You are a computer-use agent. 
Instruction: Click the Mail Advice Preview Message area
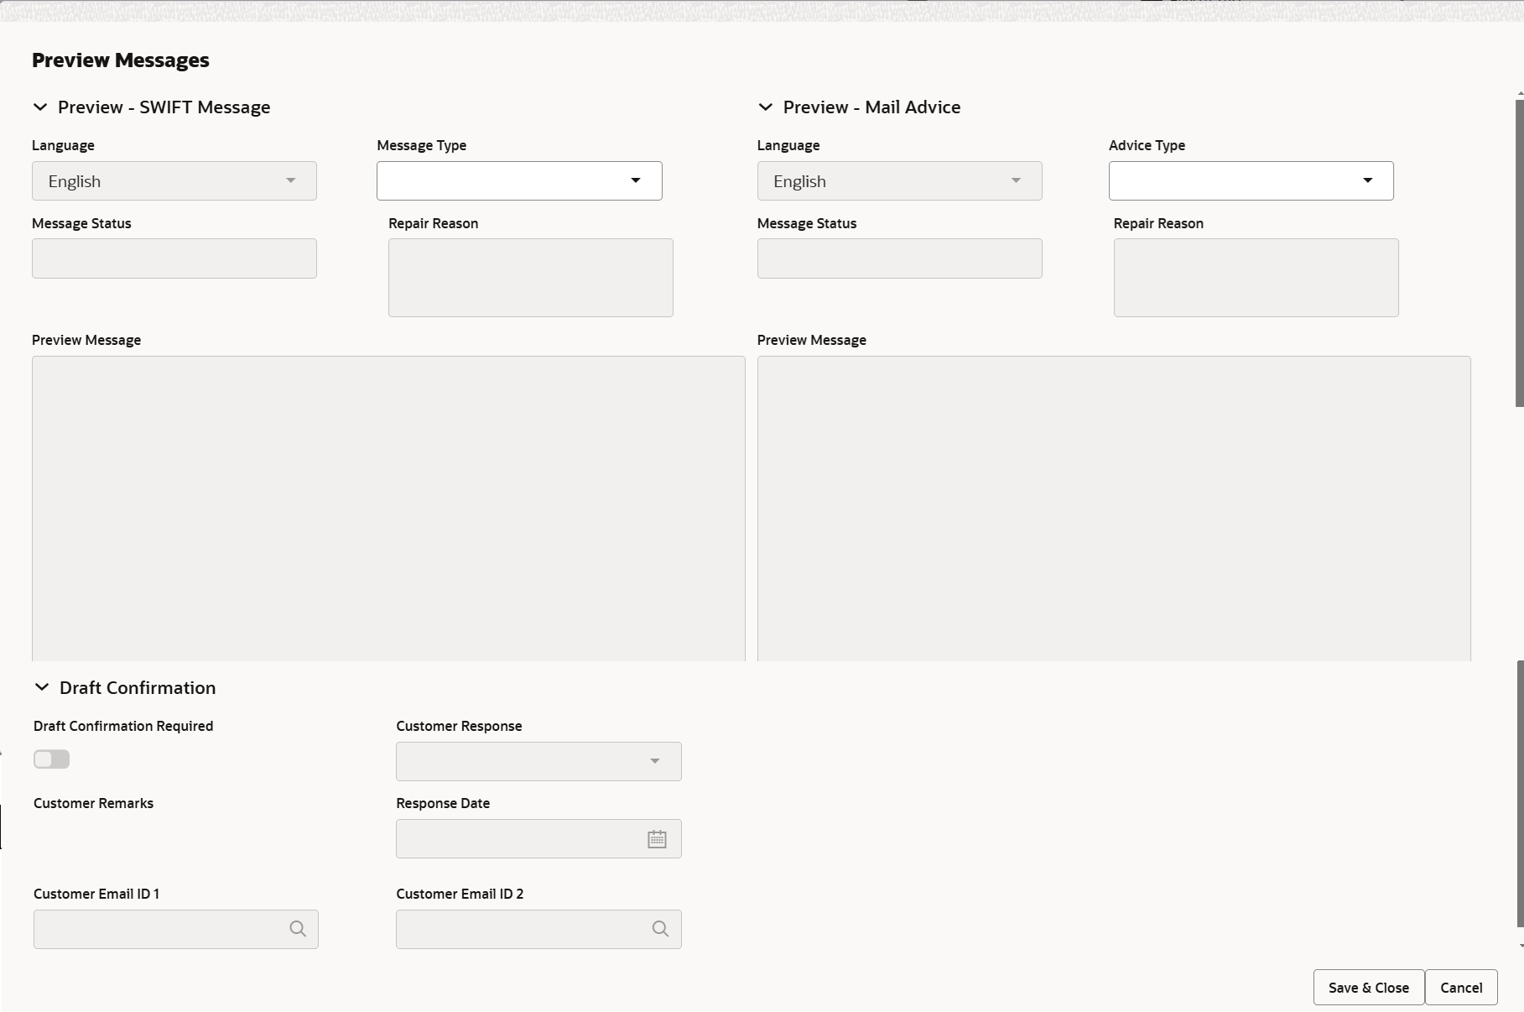coord(1114,509)
